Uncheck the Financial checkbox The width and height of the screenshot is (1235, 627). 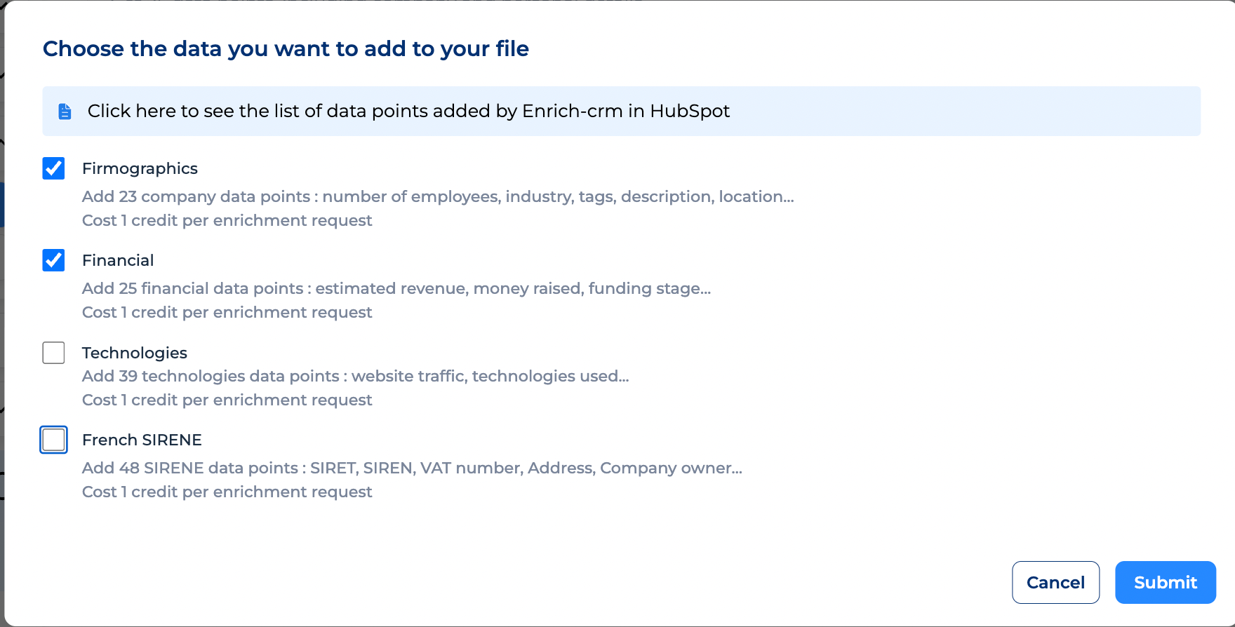tap(53, 260)
